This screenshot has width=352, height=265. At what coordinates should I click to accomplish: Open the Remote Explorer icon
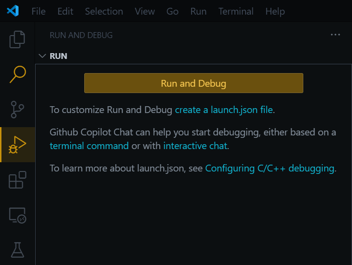point(18,215)
